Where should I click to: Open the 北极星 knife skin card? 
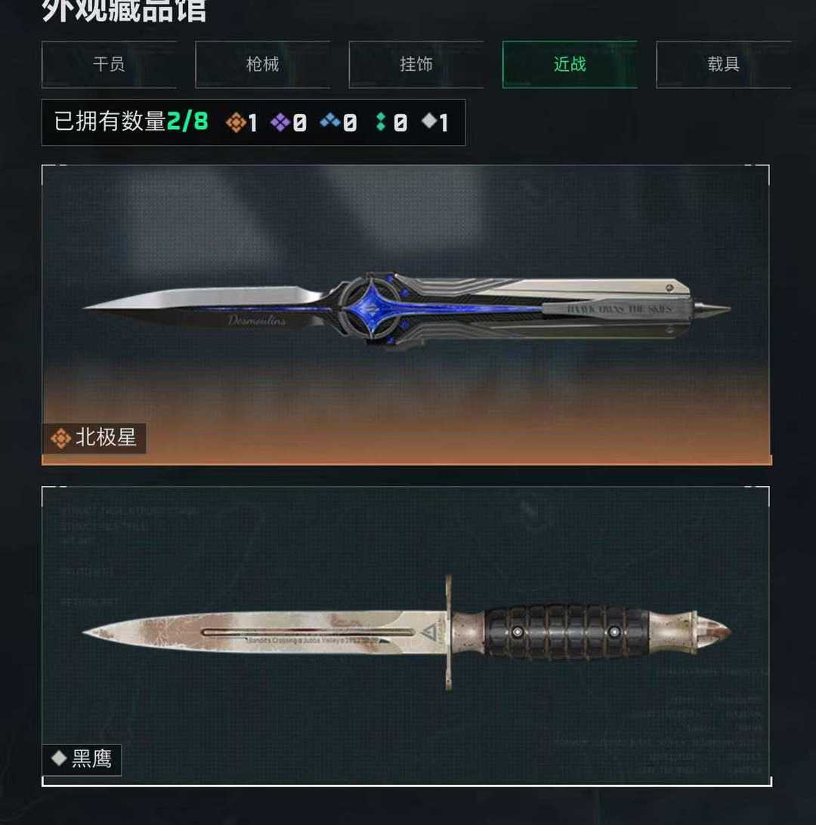(x=406, y=316)
